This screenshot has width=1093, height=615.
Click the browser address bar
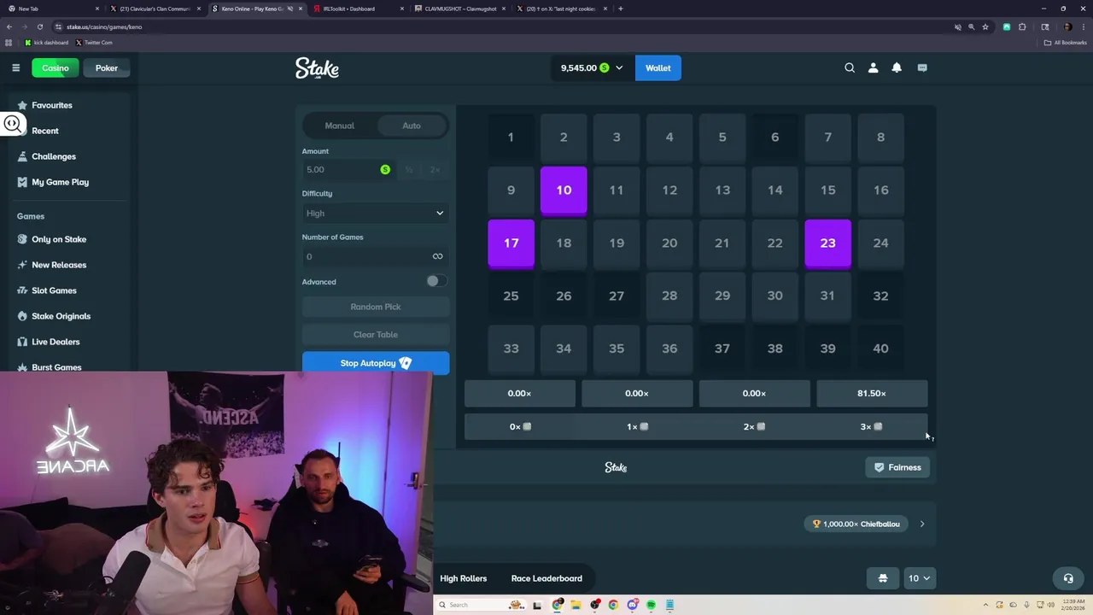point(504,26)
